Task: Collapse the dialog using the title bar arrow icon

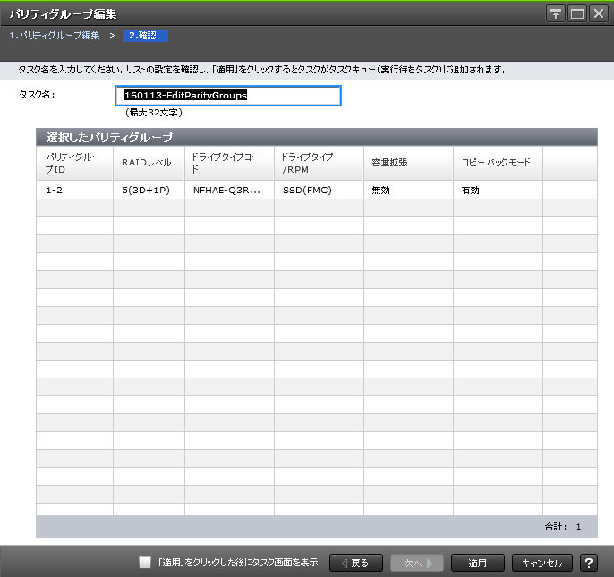Action: coord(556,14)
